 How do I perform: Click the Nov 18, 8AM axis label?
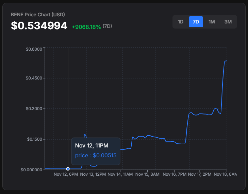pos(226,174)
